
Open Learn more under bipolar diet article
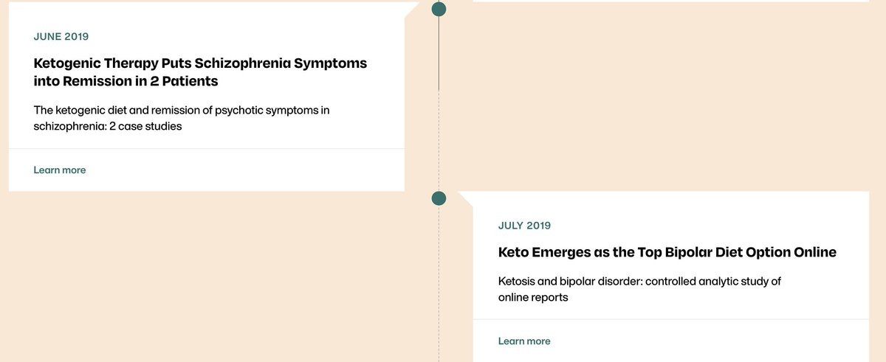524,341
